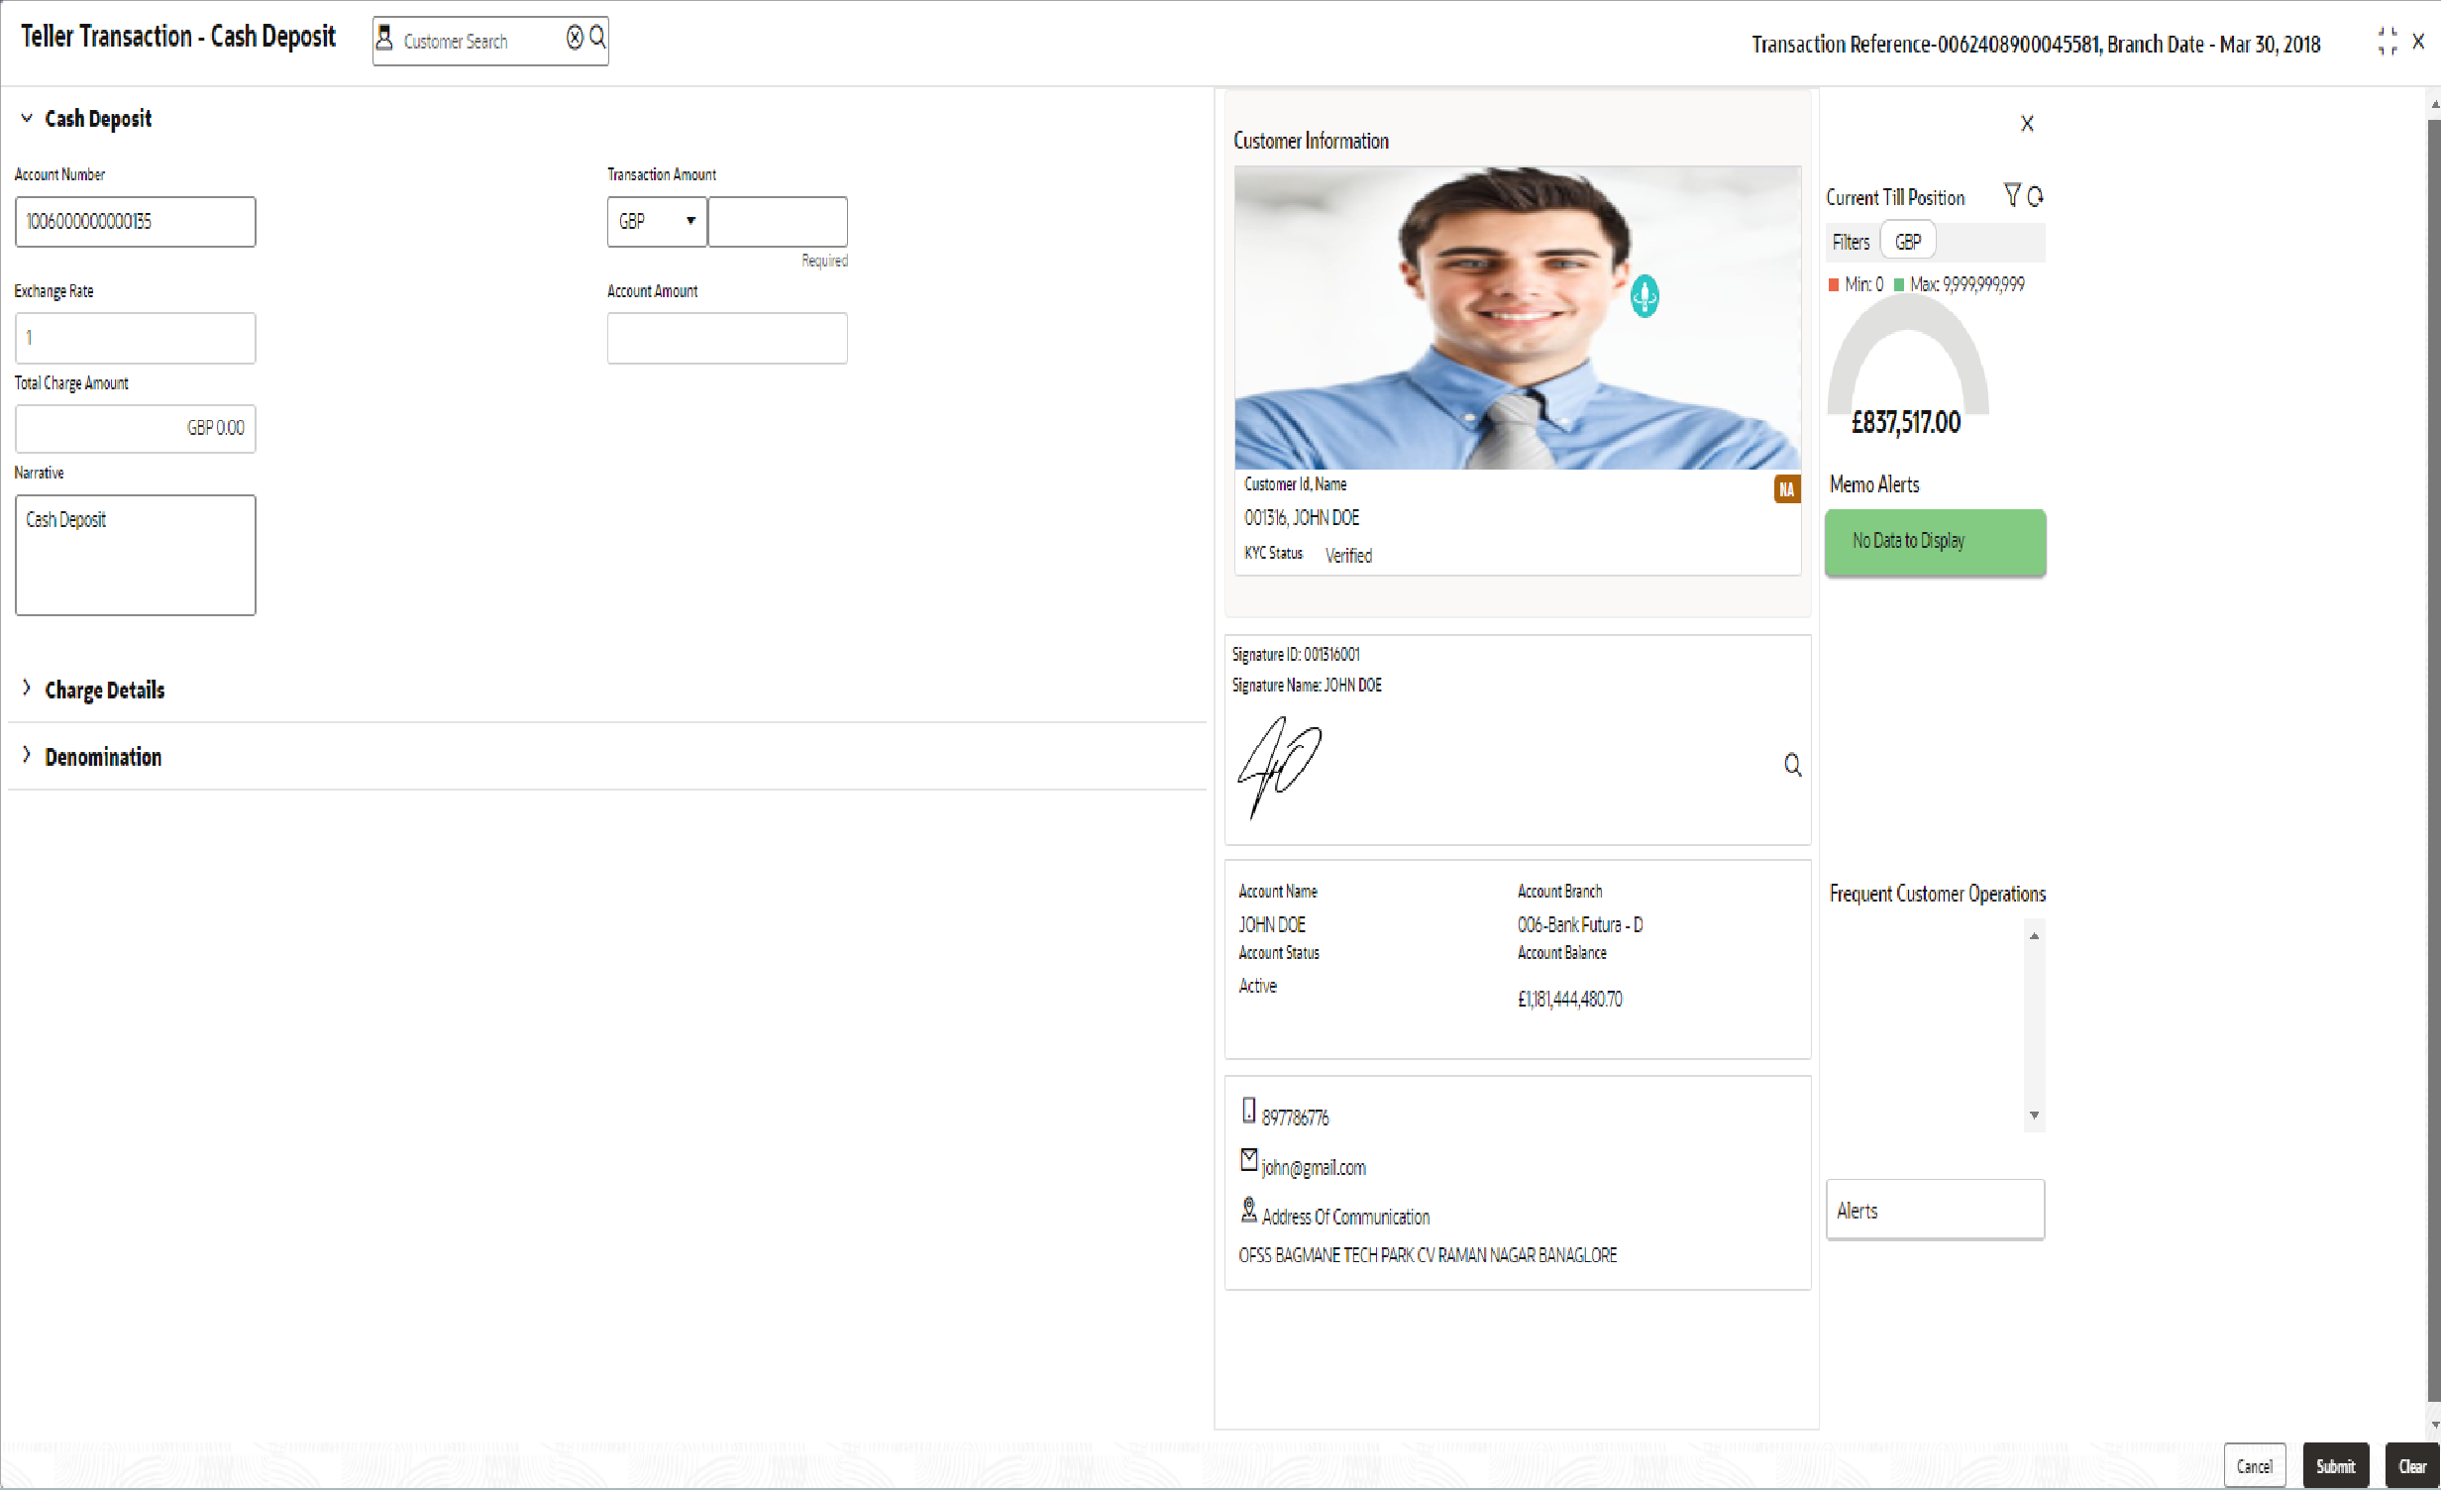Click the Address Of Communication location icon
Viewport: 2441px width, 1490px height.
[x=1249, y=1210]
